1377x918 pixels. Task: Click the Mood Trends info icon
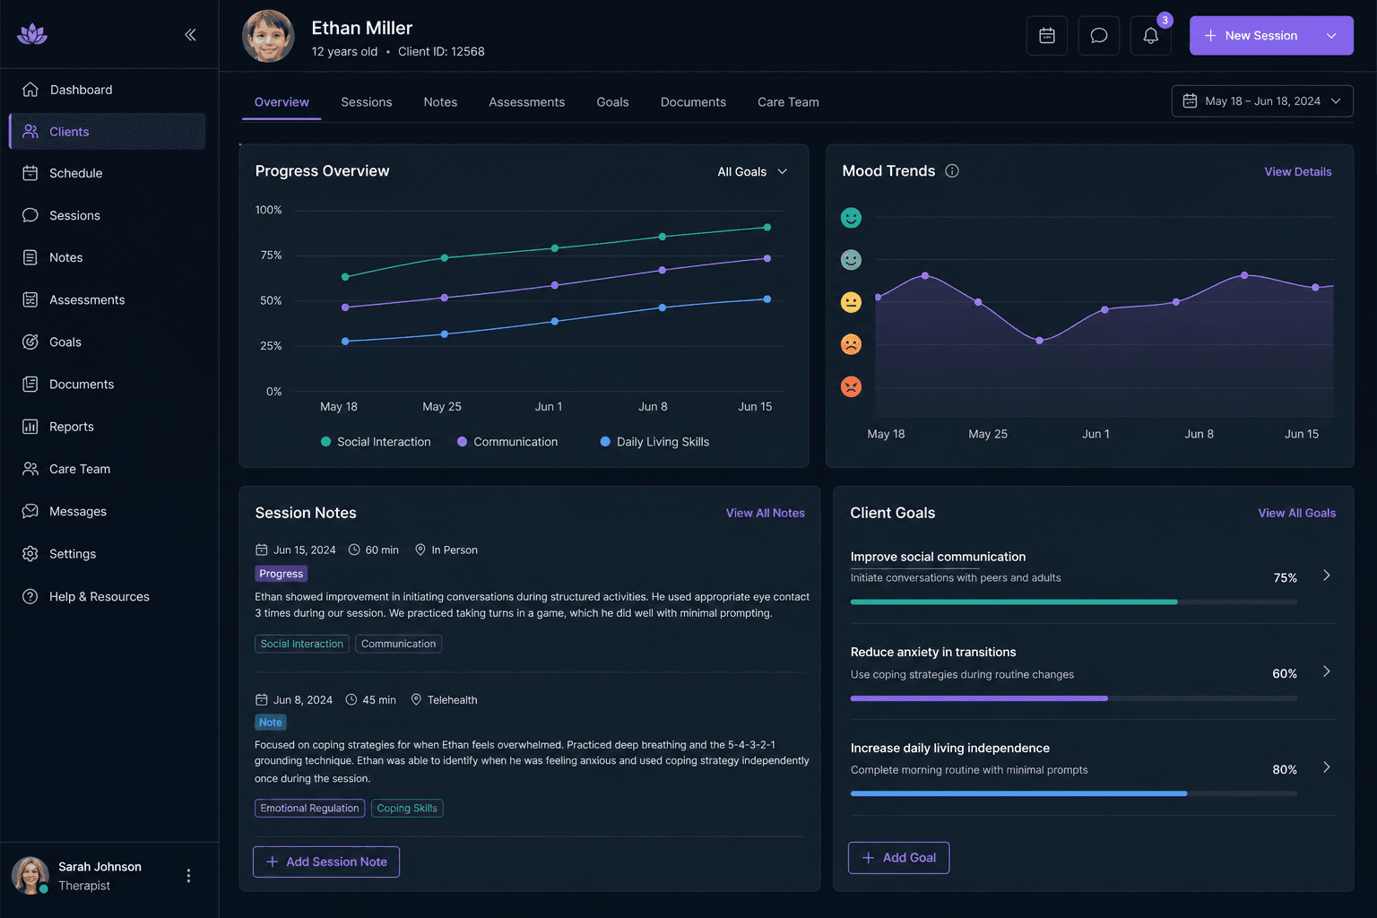coord(952,171)
